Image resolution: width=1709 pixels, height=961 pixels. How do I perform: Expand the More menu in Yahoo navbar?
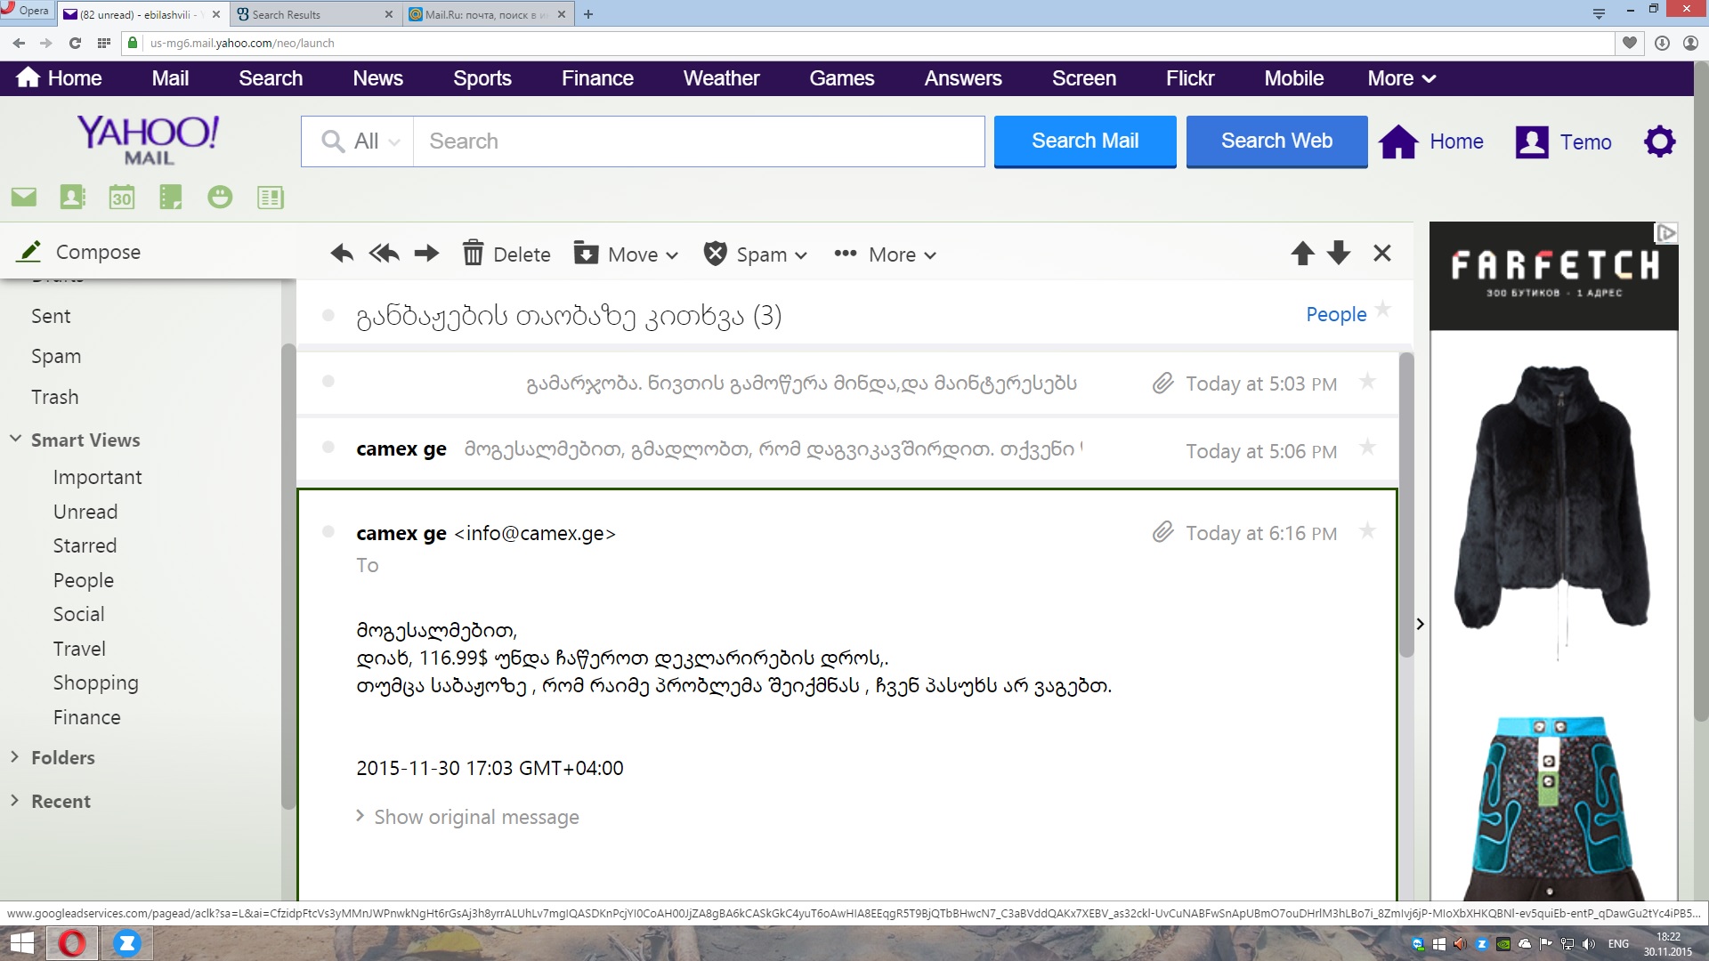(1402, 78)
